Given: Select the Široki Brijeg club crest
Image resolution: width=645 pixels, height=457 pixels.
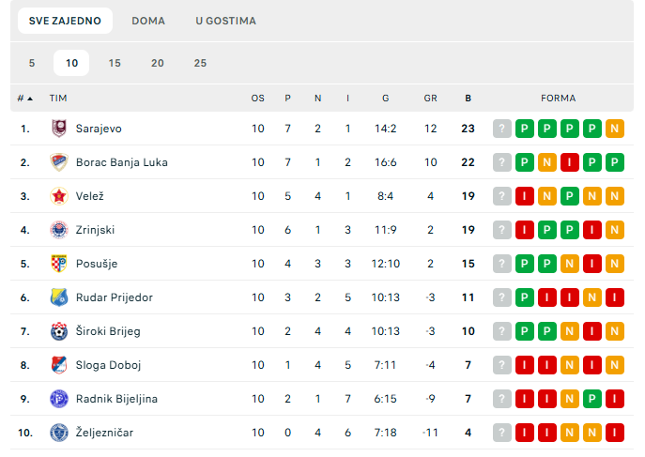Looking at the screenshot, I should pos(59,331).
